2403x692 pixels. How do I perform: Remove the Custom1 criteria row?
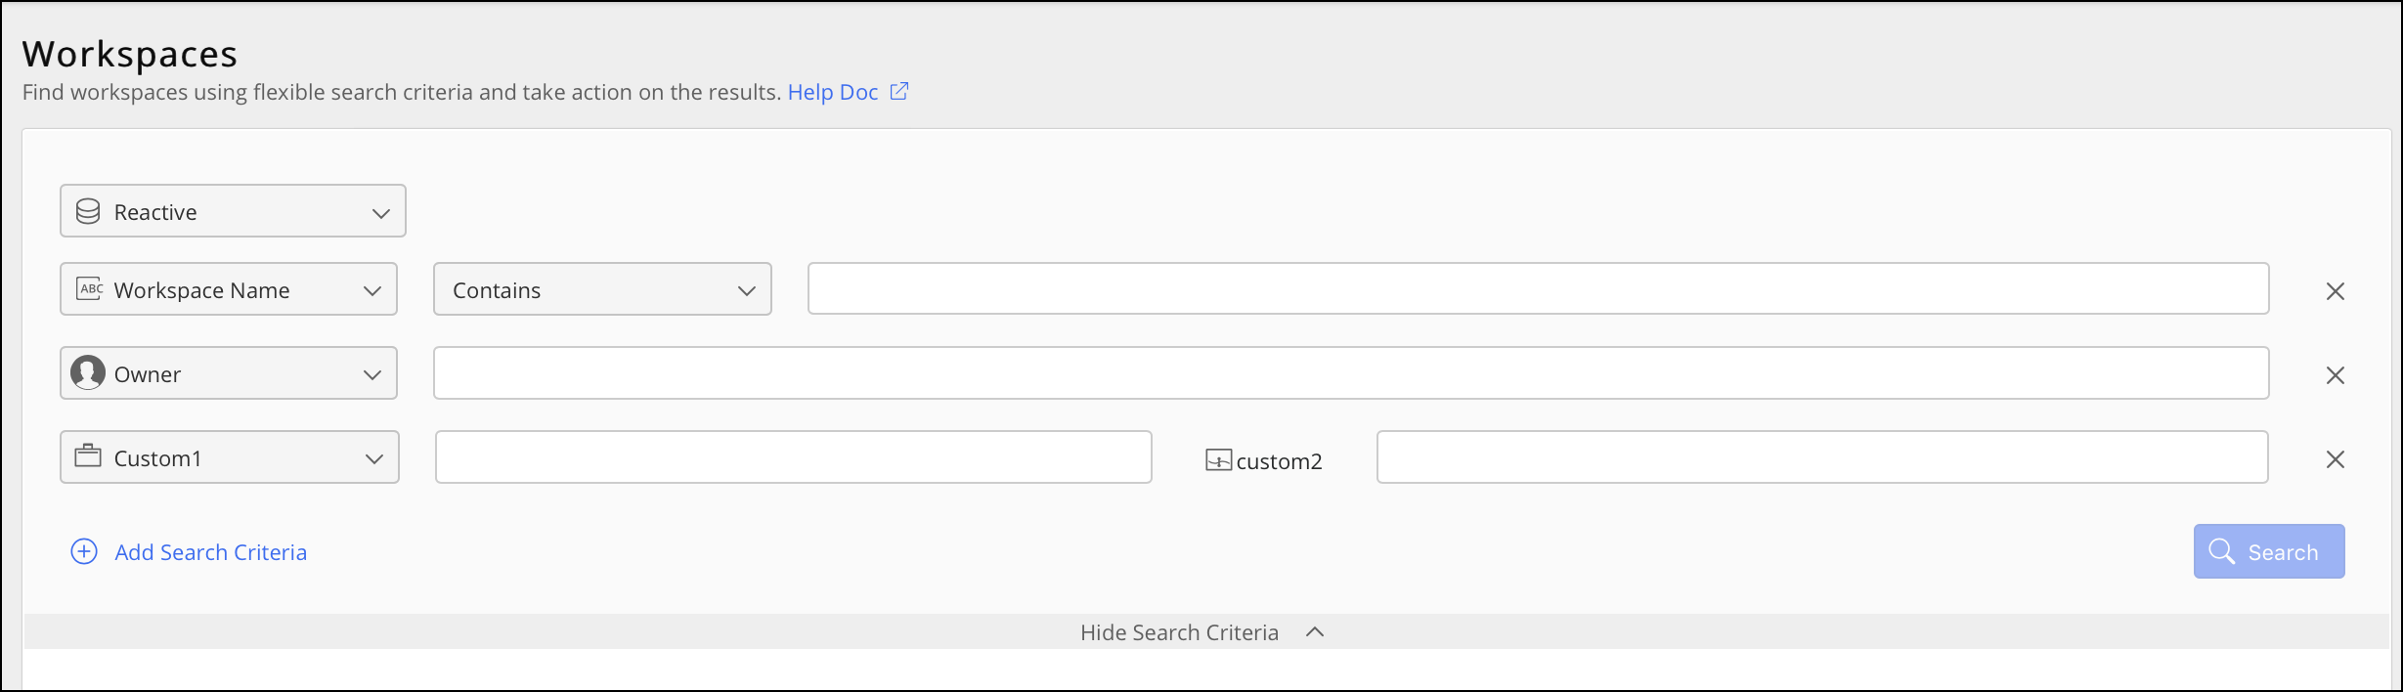click(x=2335, y=459)
